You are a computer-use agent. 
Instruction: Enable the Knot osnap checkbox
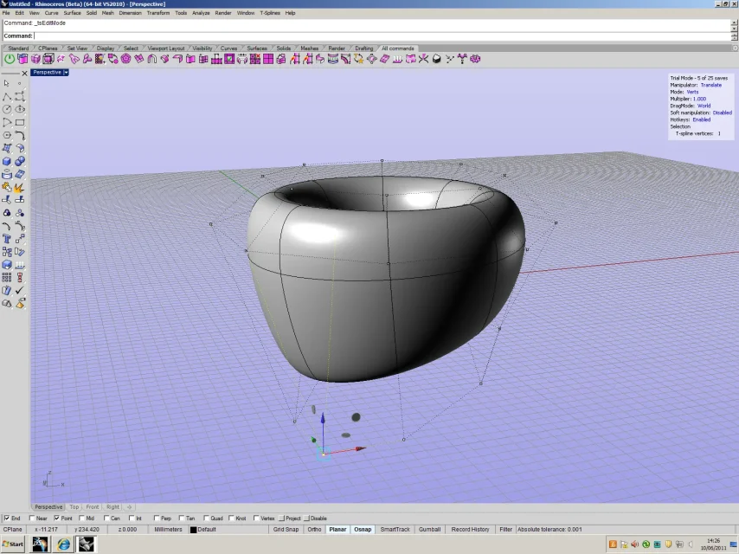click(x=231, y=519)
